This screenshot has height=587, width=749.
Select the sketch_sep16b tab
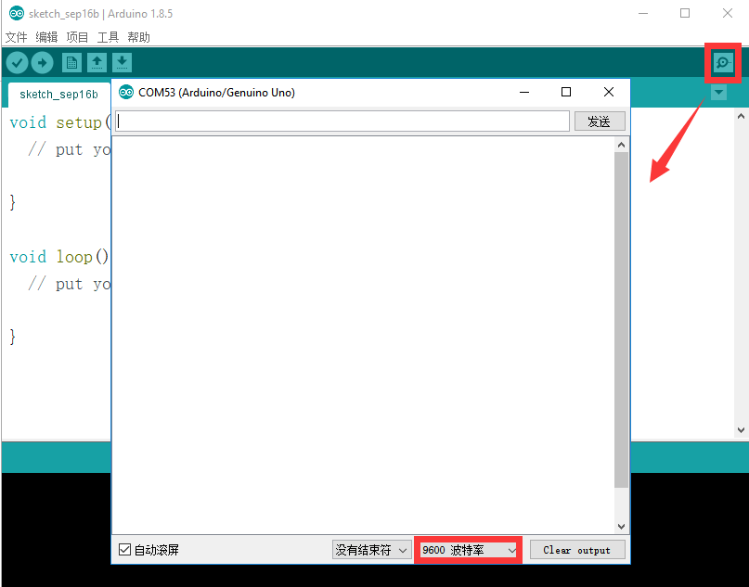(x=58, y=95)
